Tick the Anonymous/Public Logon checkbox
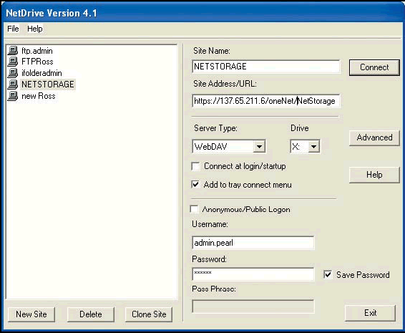This screenshot has width=405, height=333. click(194, 209)
